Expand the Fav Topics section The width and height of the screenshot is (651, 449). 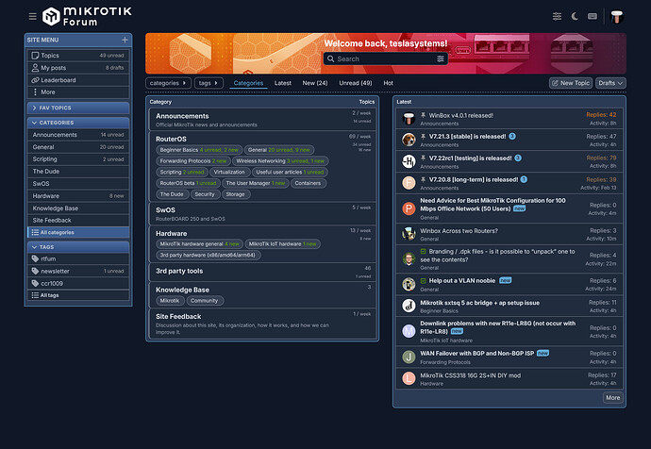(78, 108)
